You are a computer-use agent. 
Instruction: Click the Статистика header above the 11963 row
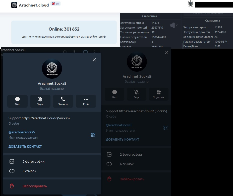212,21
